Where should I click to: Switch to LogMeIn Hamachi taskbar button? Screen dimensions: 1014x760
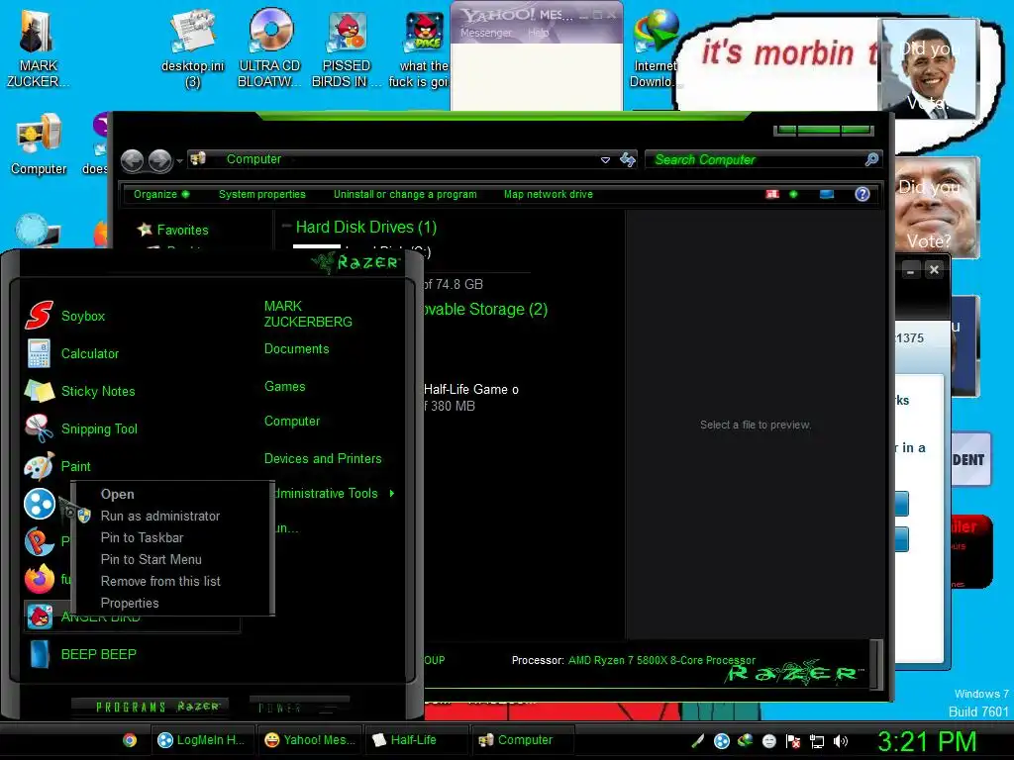click(202, 740)
